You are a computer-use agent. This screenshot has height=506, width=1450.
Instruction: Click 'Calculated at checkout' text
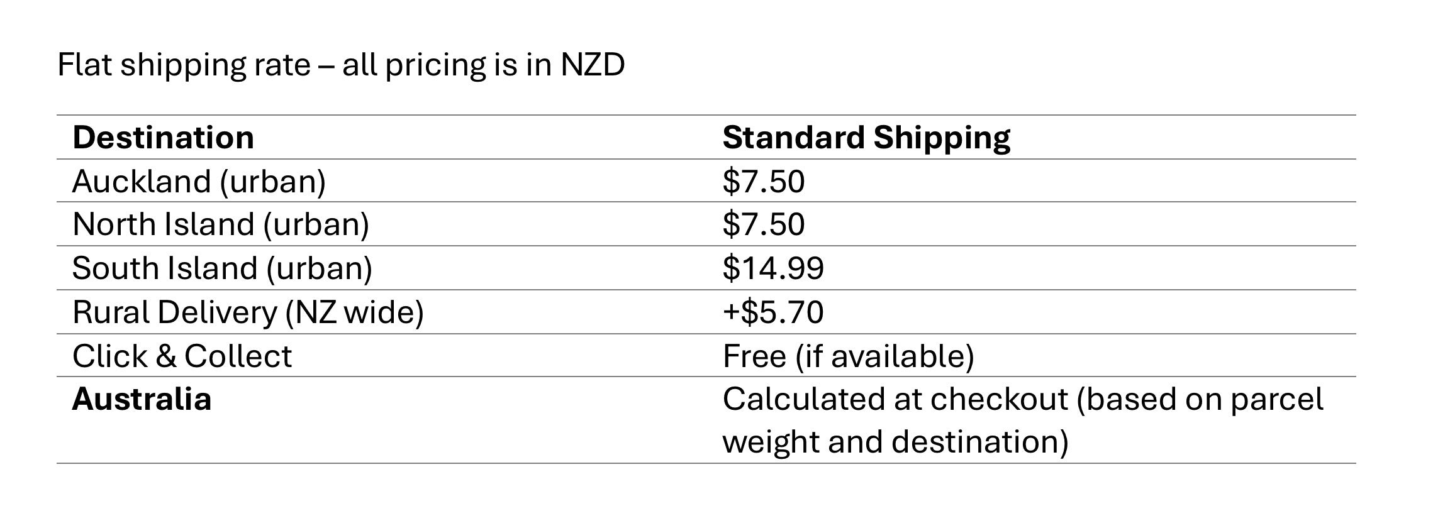[x=895, y=399]
